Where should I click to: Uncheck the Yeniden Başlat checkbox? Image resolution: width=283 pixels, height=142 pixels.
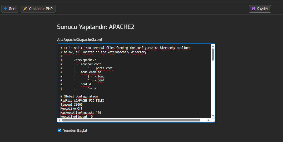point(59,130)
